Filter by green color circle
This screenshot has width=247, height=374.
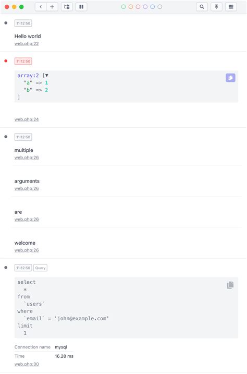tap(123, 7)
